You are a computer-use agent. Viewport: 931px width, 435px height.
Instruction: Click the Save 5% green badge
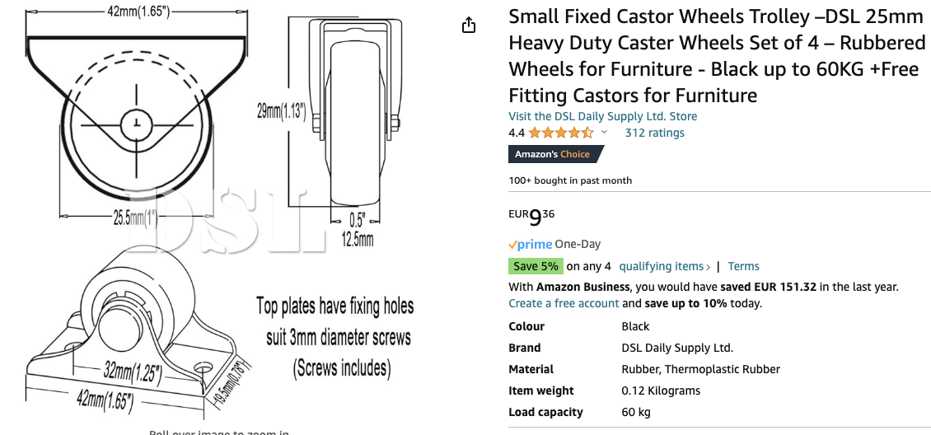point(536,266)
